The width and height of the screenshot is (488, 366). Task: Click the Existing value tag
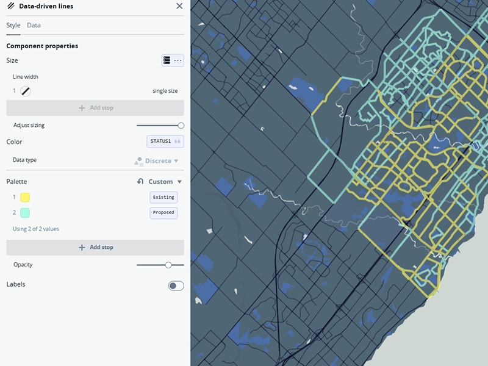(x=163, y=197)
